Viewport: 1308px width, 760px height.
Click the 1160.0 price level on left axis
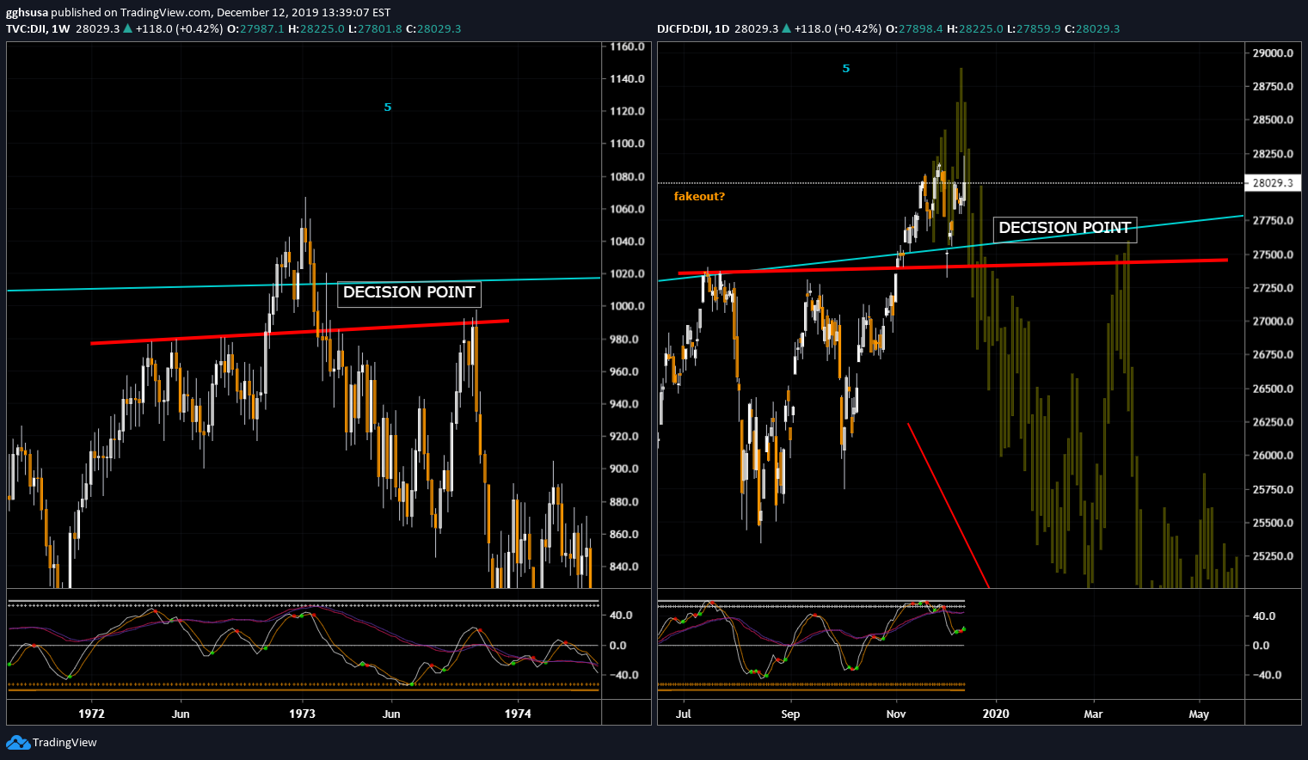click(628, 46)
